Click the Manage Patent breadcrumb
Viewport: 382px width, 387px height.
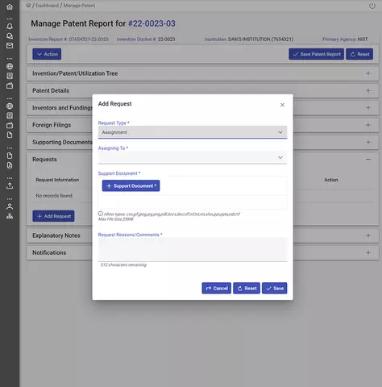pyautogui.click(x=79, y=6)
